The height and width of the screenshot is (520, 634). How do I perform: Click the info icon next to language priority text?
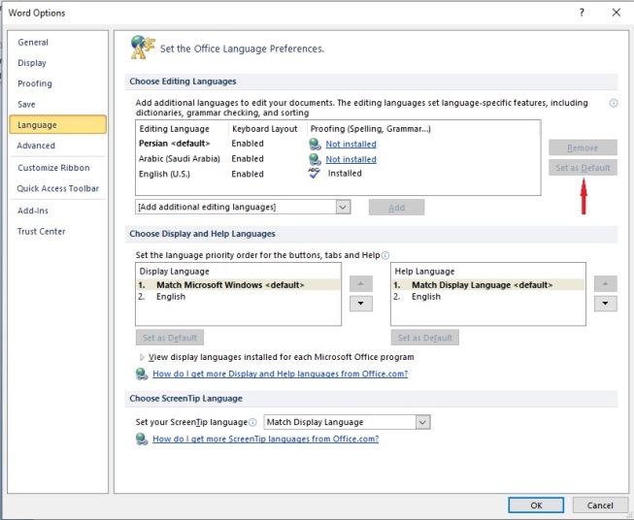point(385,255)
